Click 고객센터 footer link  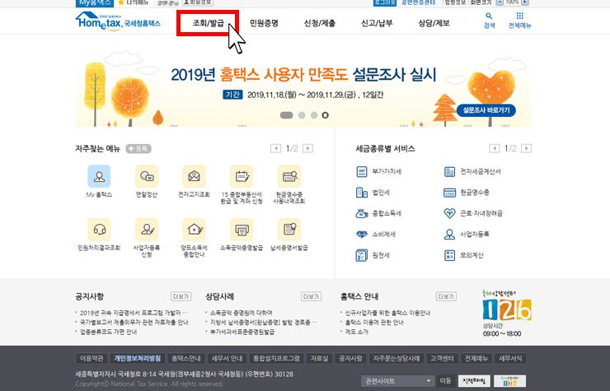click(x=443, y=358)
